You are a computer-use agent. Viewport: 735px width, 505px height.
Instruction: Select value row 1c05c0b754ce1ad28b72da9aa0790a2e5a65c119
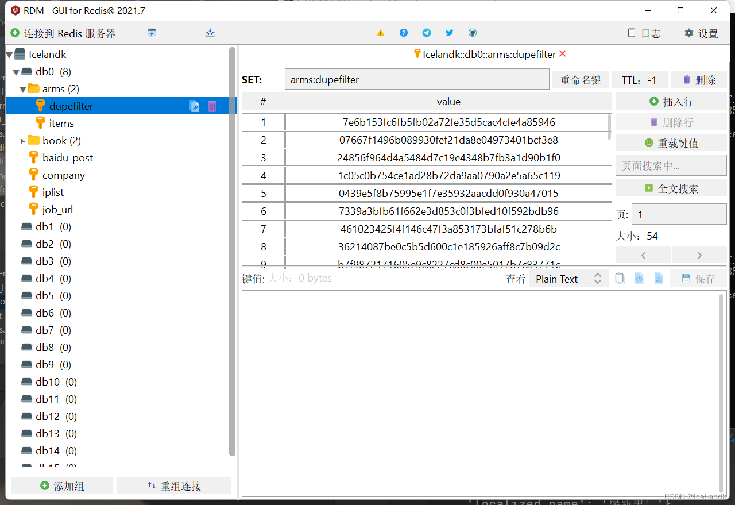click(x=448, y=176)
